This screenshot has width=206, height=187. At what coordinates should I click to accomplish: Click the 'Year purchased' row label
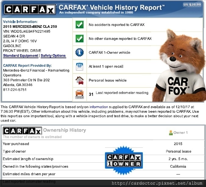16,144
